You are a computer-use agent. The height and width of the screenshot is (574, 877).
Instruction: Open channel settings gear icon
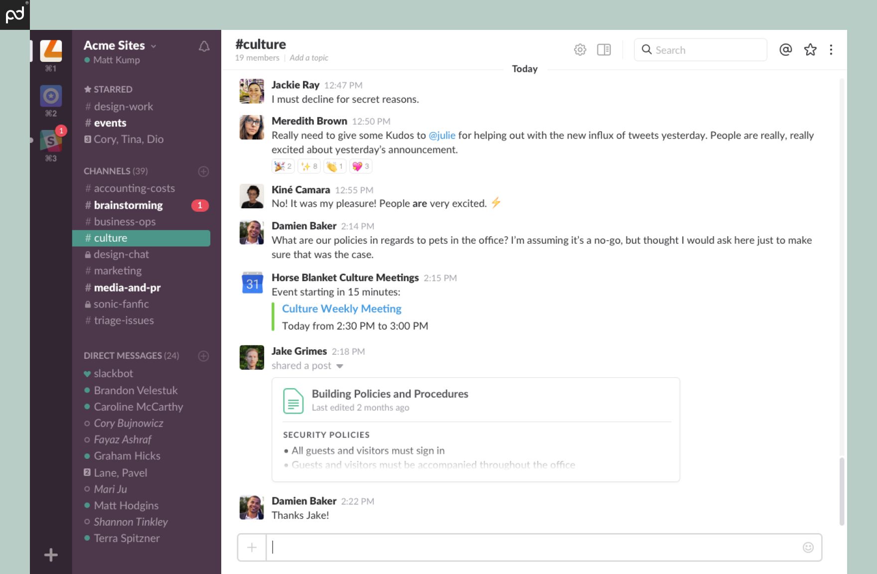[580, 50]
